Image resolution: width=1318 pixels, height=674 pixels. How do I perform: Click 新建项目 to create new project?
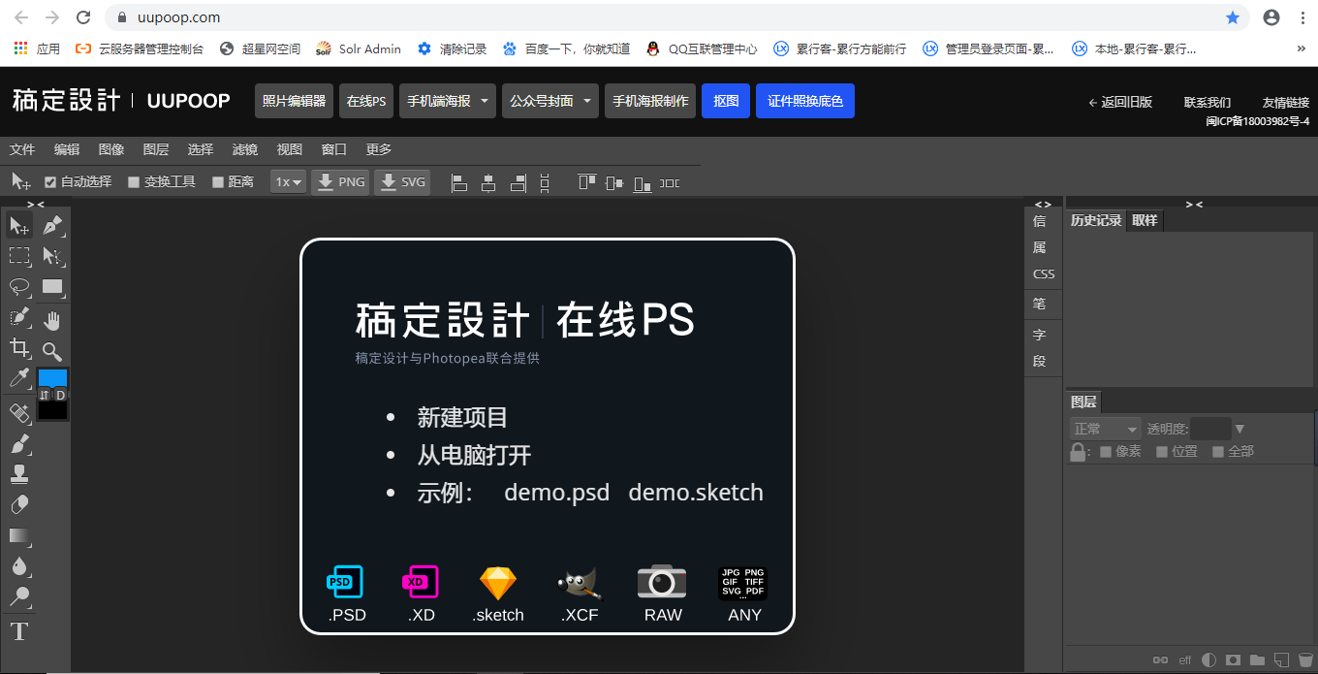(x=462, y=418)
